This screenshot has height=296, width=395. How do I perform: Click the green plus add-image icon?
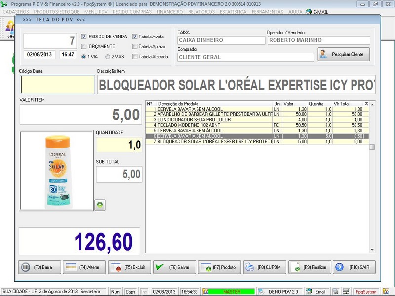pyautogui.click(x=100, y=205)
